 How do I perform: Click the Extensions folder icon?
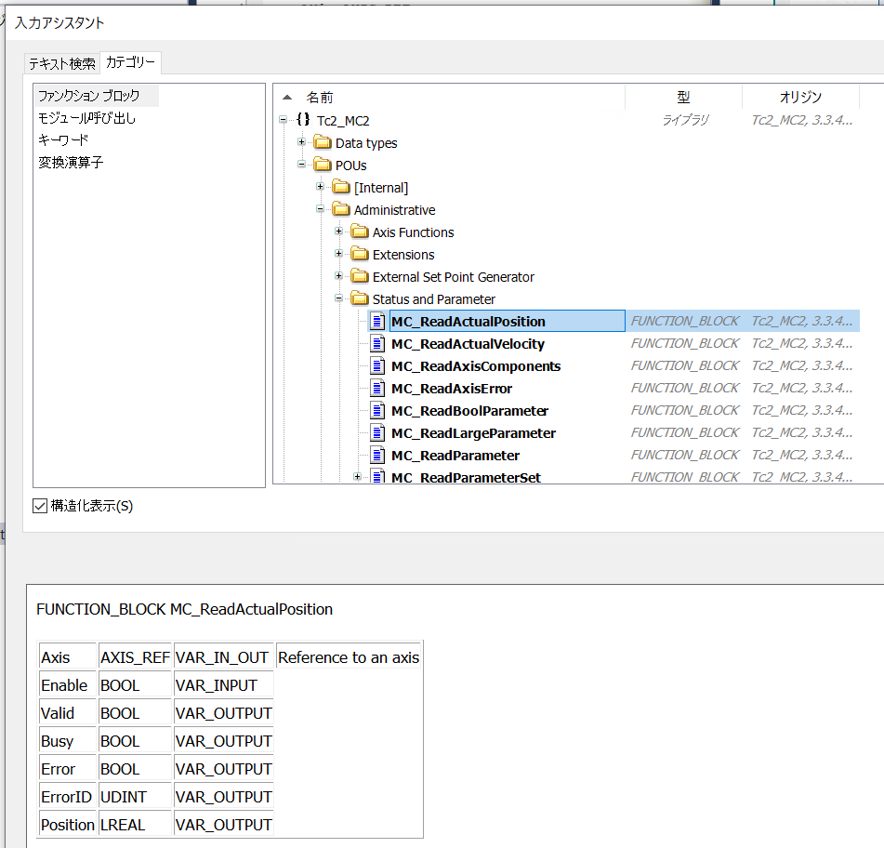(x=361, y=254)
